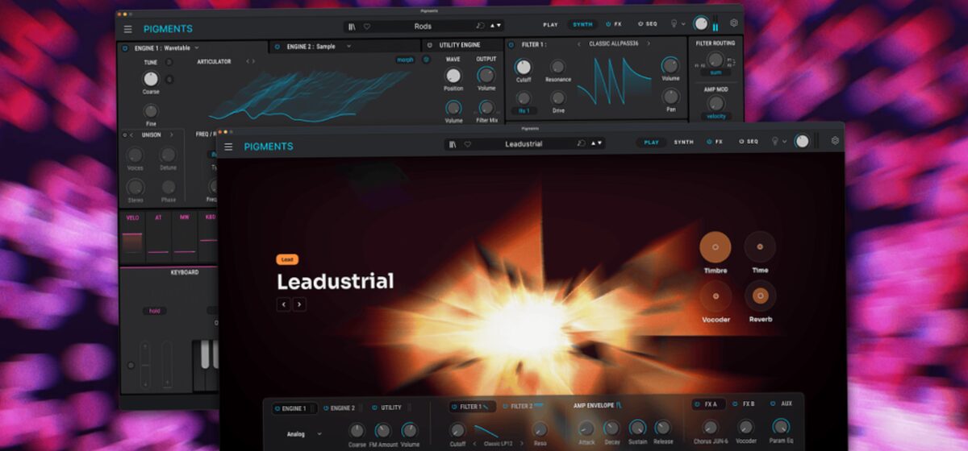
Task: Click the lightbulb icon in Leadustrial window
Action: pyautogui.click(x=774, y=142)
